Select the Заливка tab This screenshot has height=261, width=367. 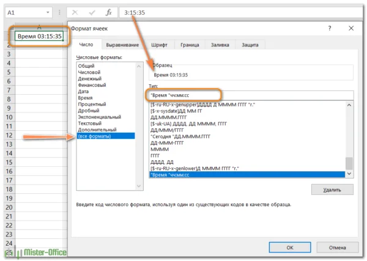(x=220, y=45)
